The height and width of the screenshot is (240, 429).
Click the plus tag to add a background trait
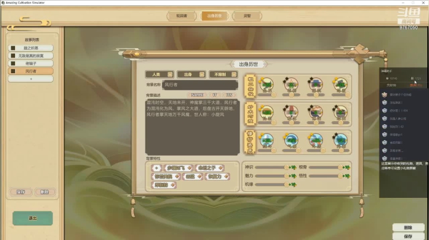coord(157,168)
